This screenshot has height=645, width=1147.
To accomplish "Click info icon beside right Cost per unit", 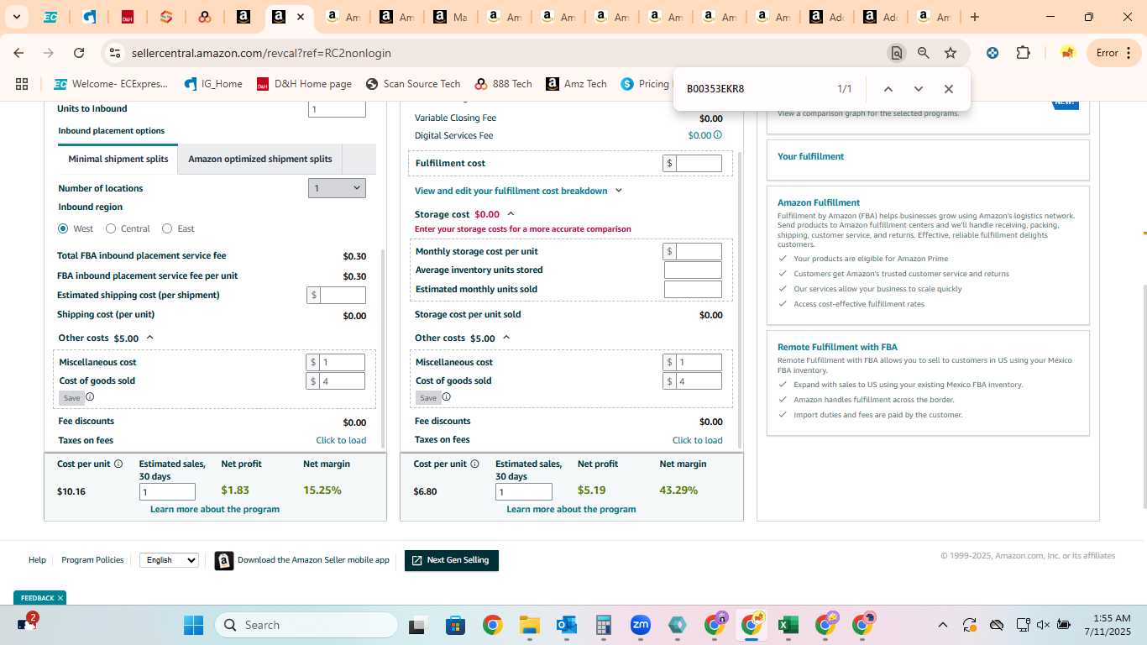I will [475, 464].
